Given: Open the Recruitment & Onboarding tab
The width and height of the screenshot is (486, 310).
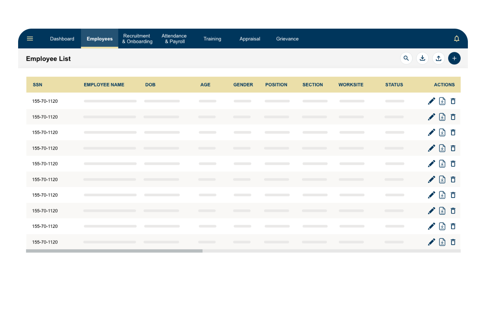Looking at the screenshot, I should (137, 39).
